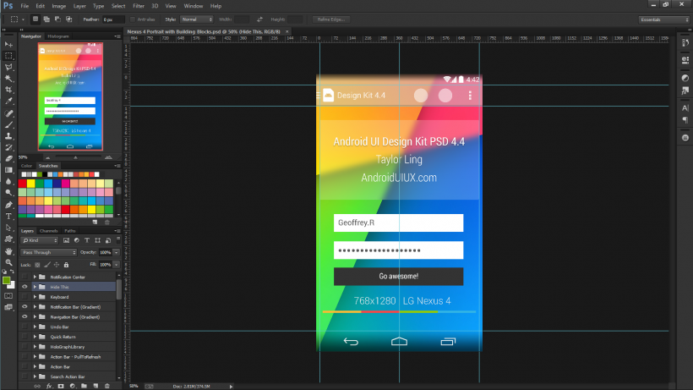Open the Filter menu
The height and width of the screenshot is (390, 693).
tap(139, 6)
